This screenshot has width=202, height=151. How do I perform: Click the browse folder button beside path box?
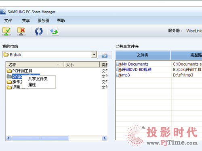[x=105, y=55]
